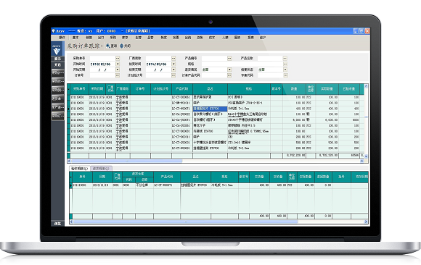Open lookup button beside 产品名称 field
This screenshot has height=265, width=421.
coord(285,58)
